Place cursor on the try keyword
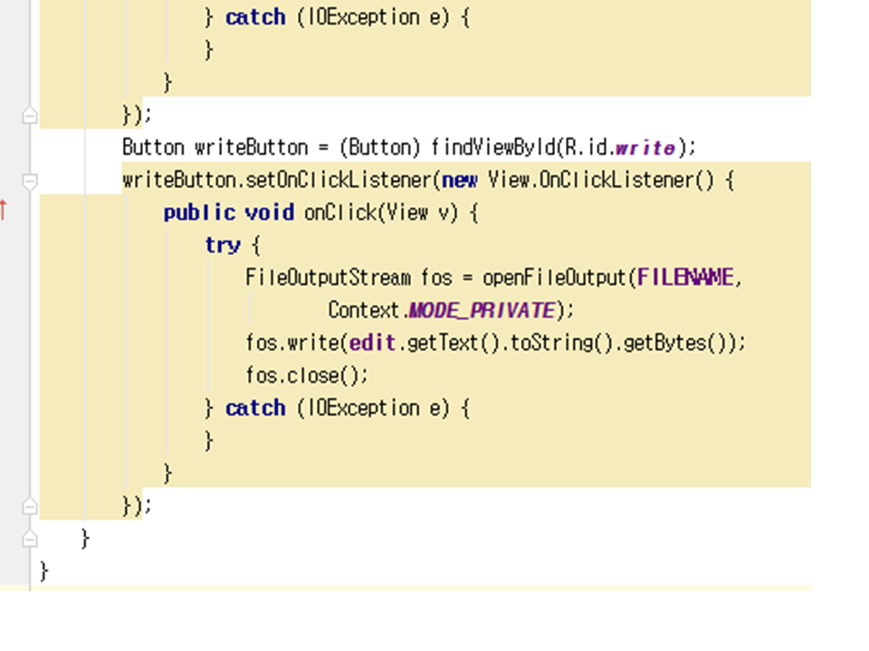This screenshot has height=651, width=869. 222,245
